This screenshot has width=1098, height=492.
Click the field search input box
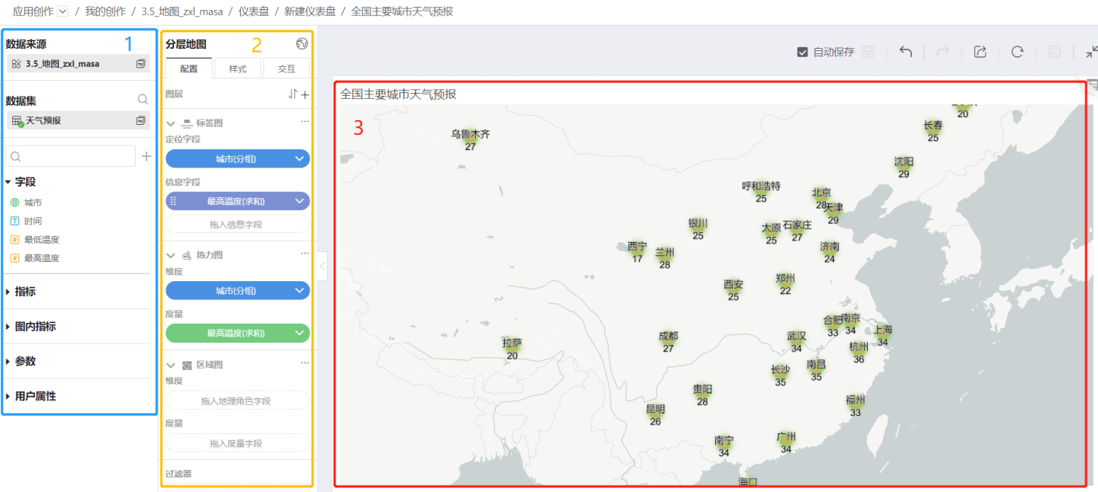71,156
